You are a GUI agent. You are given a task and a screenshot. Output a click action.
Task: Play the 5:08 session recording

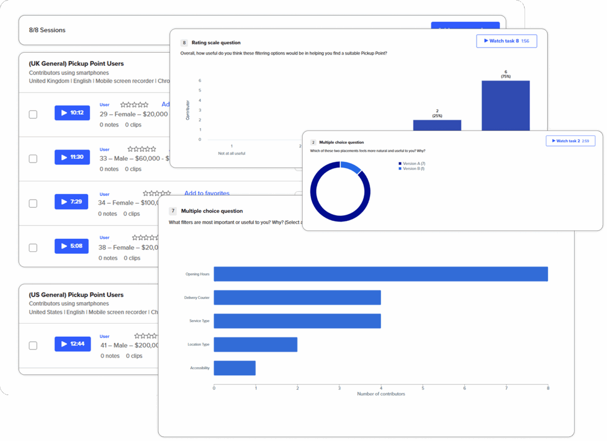point(71,246)
